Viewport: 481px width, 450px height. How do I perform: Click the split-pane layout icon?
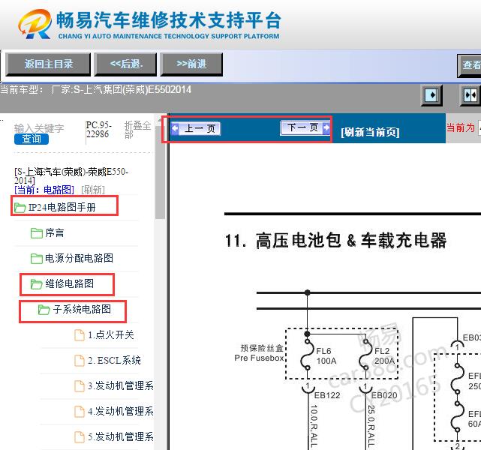click(470, 95)
